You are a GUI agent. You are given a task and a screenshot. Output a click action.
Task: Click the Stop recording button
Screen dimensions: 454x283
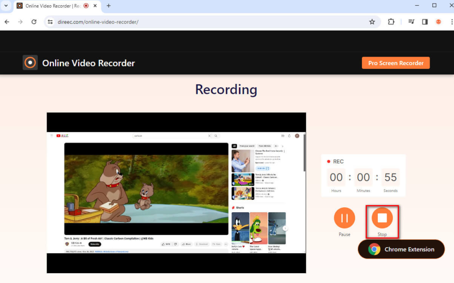tap(382, 218)
